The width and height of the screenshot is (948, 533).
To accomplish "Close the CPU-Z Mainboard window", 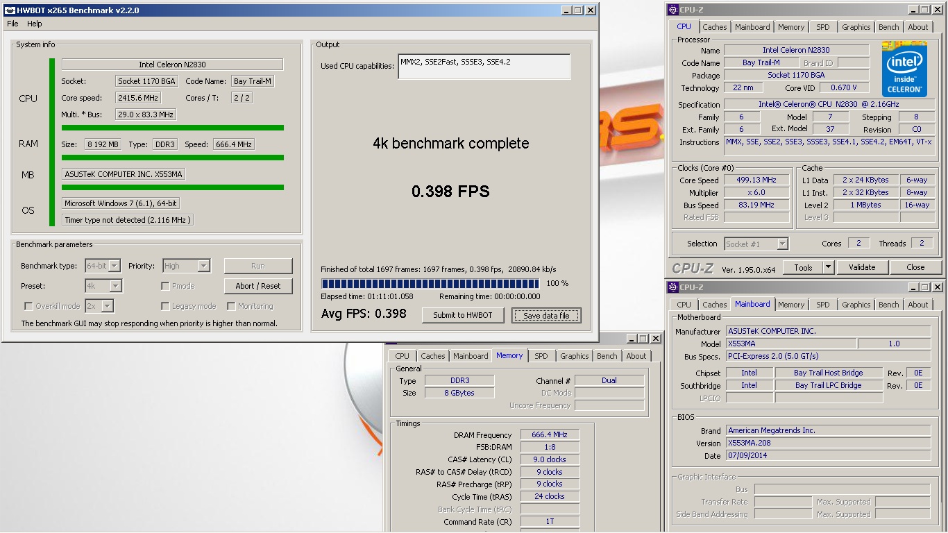I will [x=938, y=287].
